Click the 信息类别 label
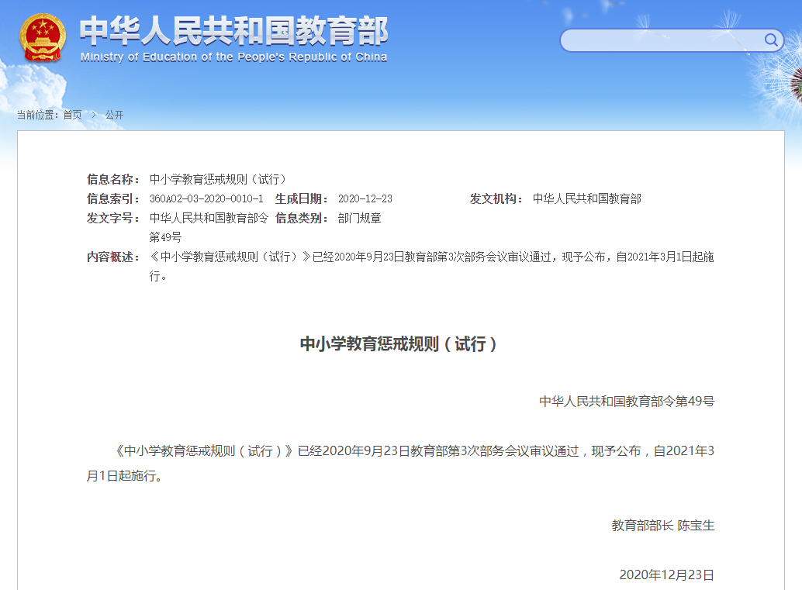 (x=302, y=219)
